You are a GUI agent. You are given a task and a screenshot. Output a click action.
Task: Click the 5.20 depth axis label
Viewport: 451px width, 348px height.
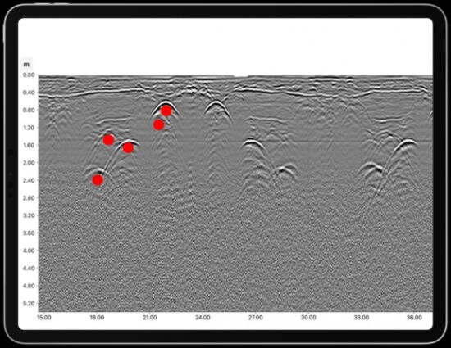pos(29,303)
